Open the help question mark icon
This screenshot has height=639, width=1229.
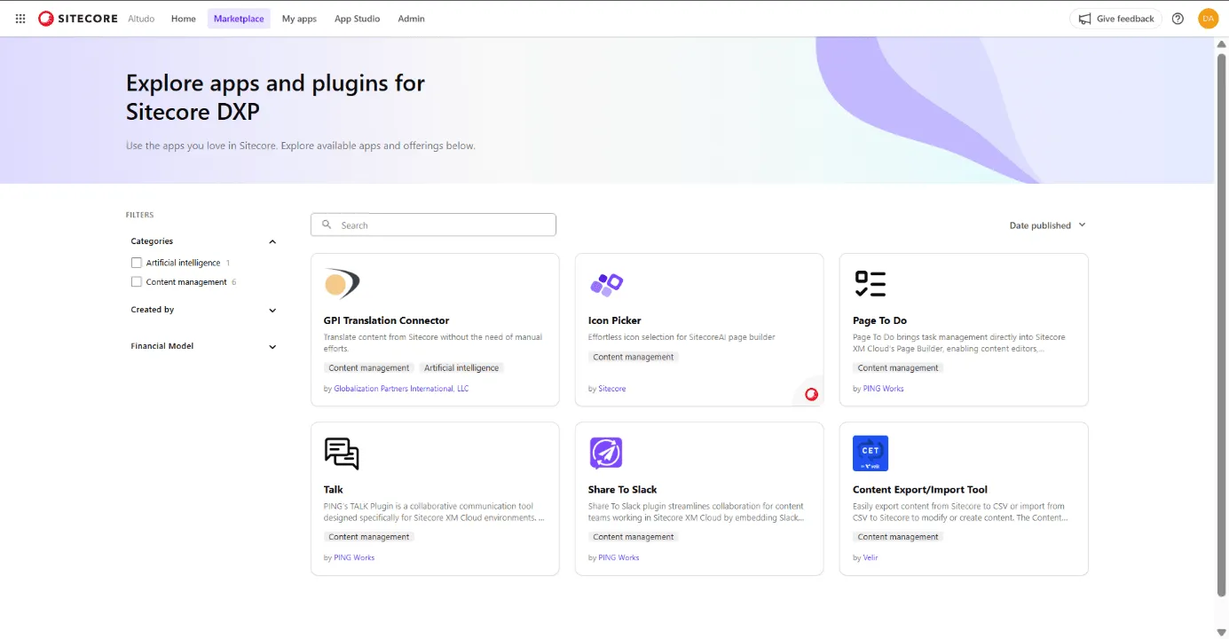(x=1178, y=18)
